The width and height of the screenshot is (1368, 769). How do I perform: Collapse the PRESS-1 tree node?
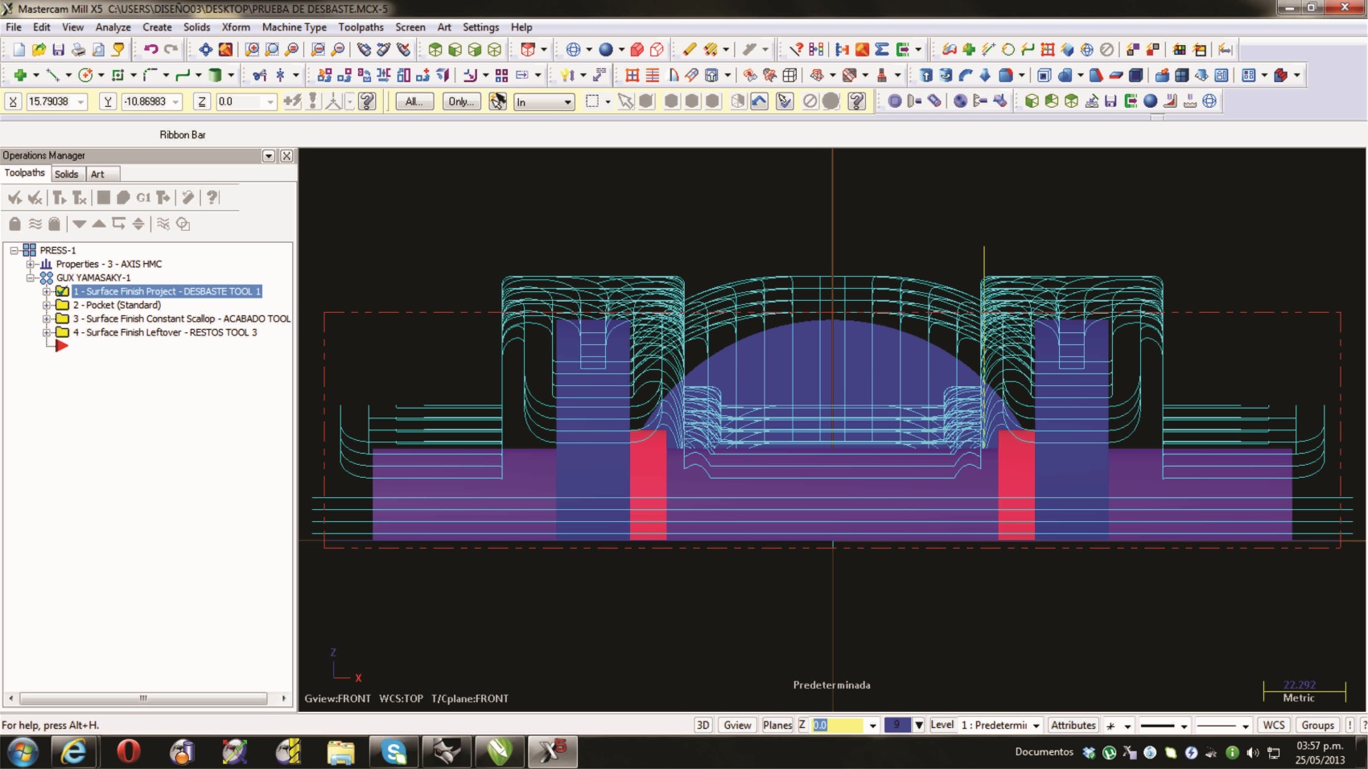point(14,250)
